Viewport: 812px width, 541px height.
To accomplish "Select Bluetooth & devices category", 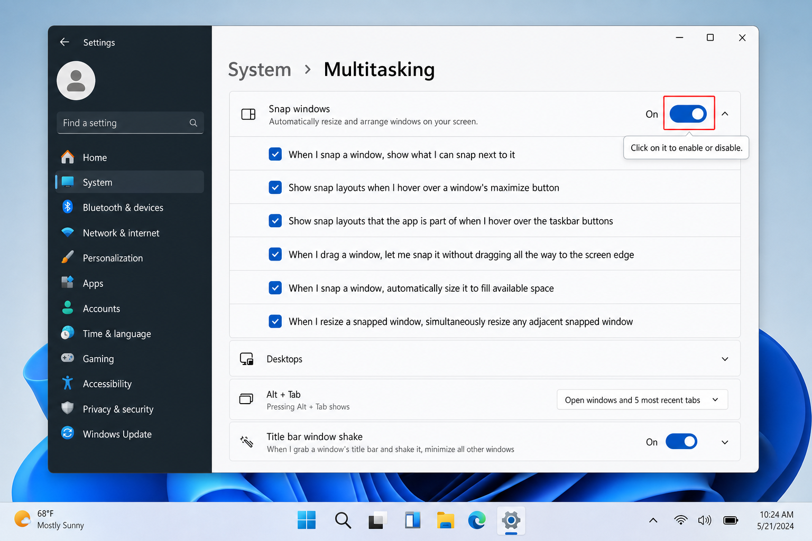I will [x=130, y=207].
